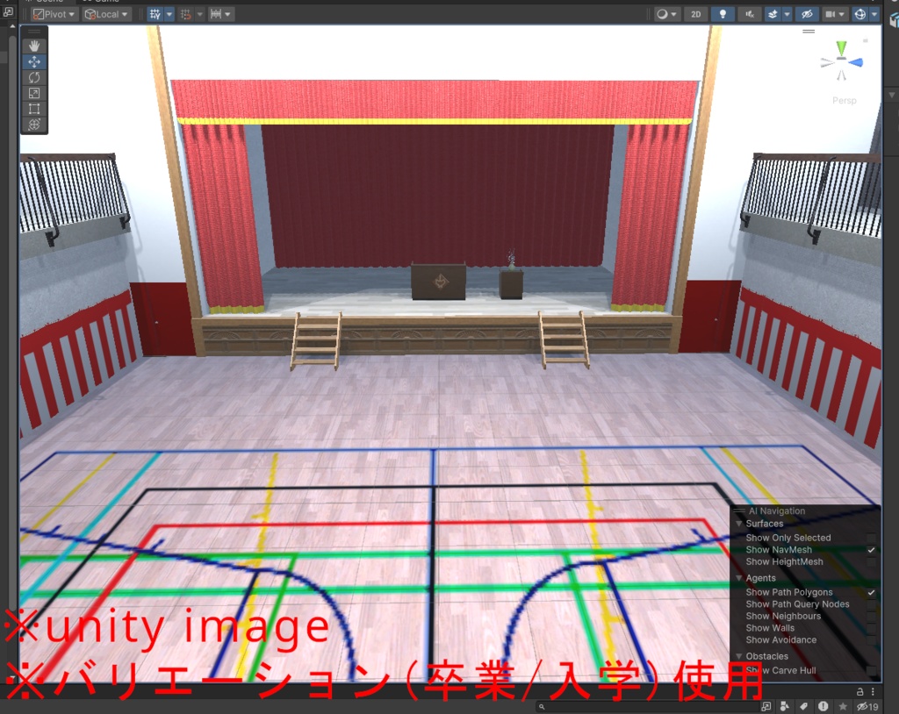
Task: Switch Scene view to 2D mode
Action: (696, 13)
